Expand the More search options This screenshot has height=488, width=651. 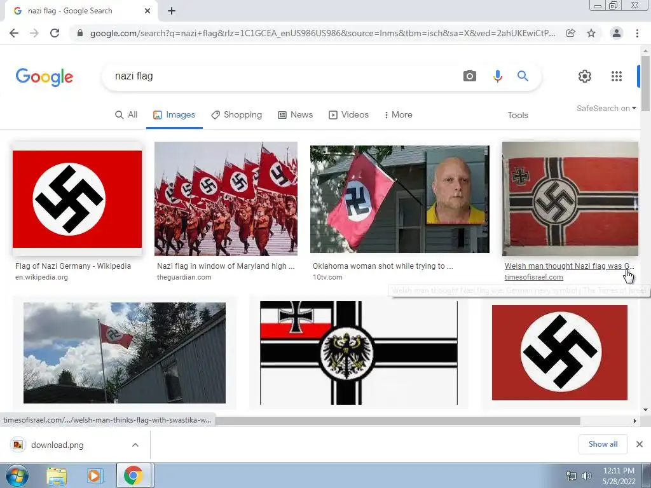coord(398,115)
